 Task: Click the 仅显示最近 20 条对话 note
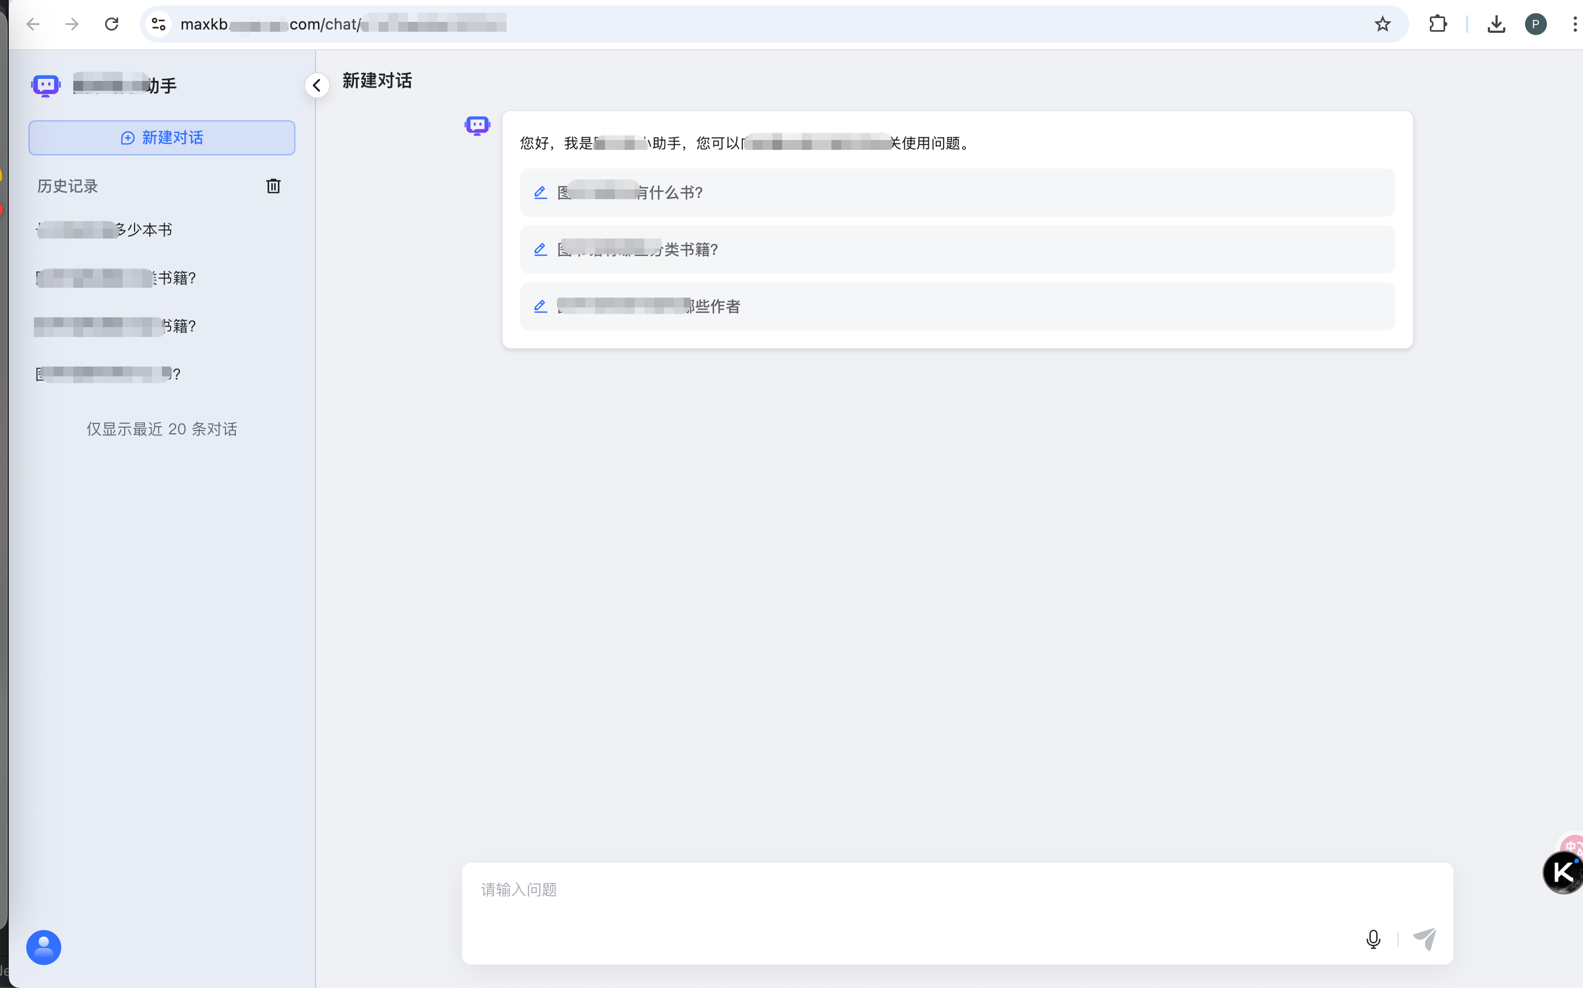(161, 429)
